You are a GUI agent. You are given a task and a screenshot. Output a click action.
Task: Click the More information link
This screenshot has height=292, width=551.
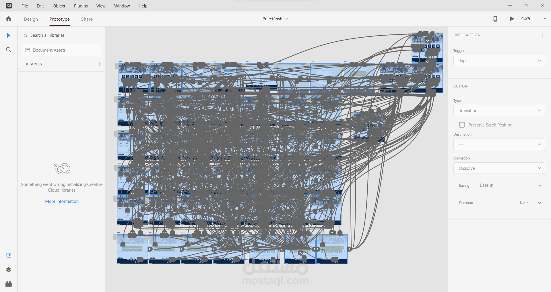pyautogui.click(x=62, y=201)
